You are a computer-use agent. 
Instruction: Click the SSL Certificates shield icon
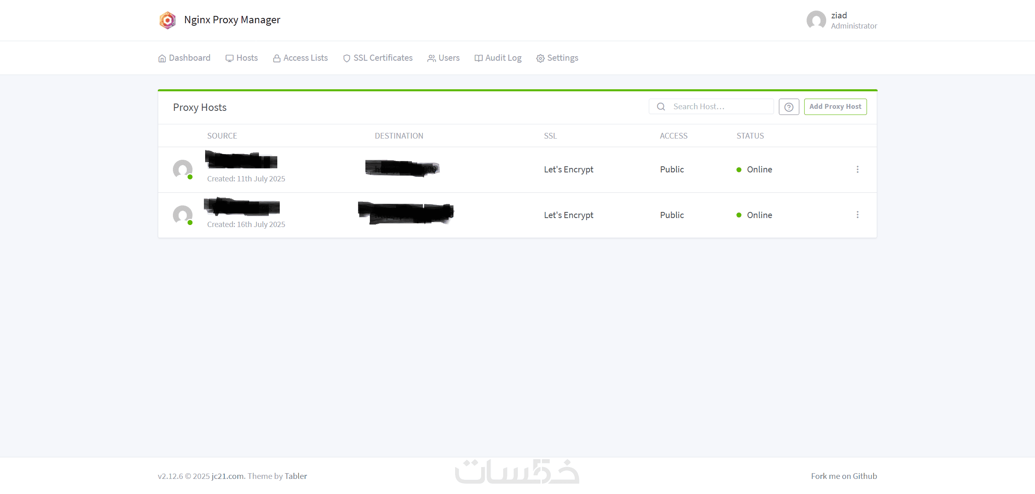pyautogui.click(x=347, y=58)
